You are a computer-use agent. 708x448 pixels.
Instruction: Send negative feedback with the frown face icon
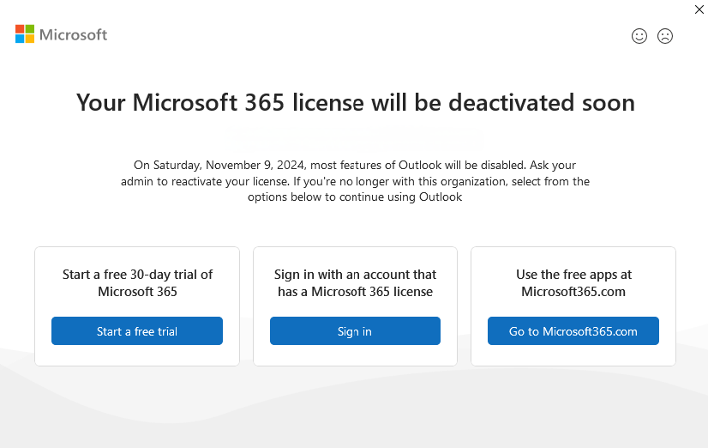click(664, 36)
